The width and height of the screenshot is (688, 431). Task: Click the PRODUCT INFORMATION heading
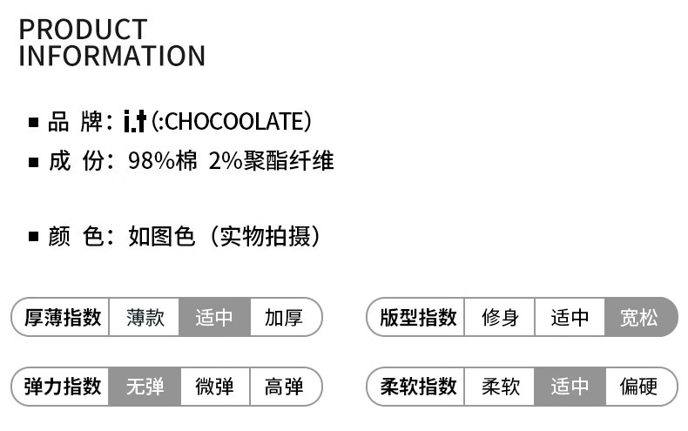[x=111, y=42]
